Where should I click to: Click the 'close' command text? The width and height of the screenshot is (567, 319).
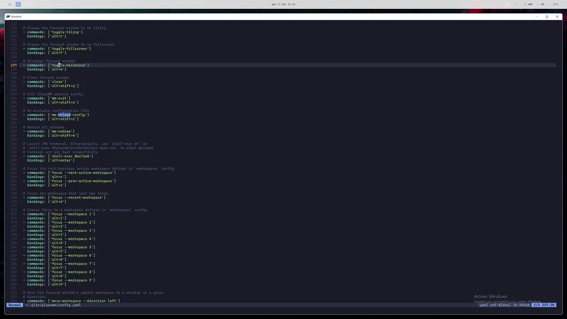[58, 82]
